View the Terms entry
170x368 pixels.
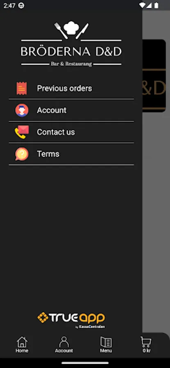click(x=48, y=154)
